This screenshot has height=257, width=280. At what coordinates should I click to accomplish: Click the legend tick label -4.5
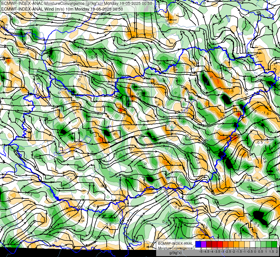point(206,252)
